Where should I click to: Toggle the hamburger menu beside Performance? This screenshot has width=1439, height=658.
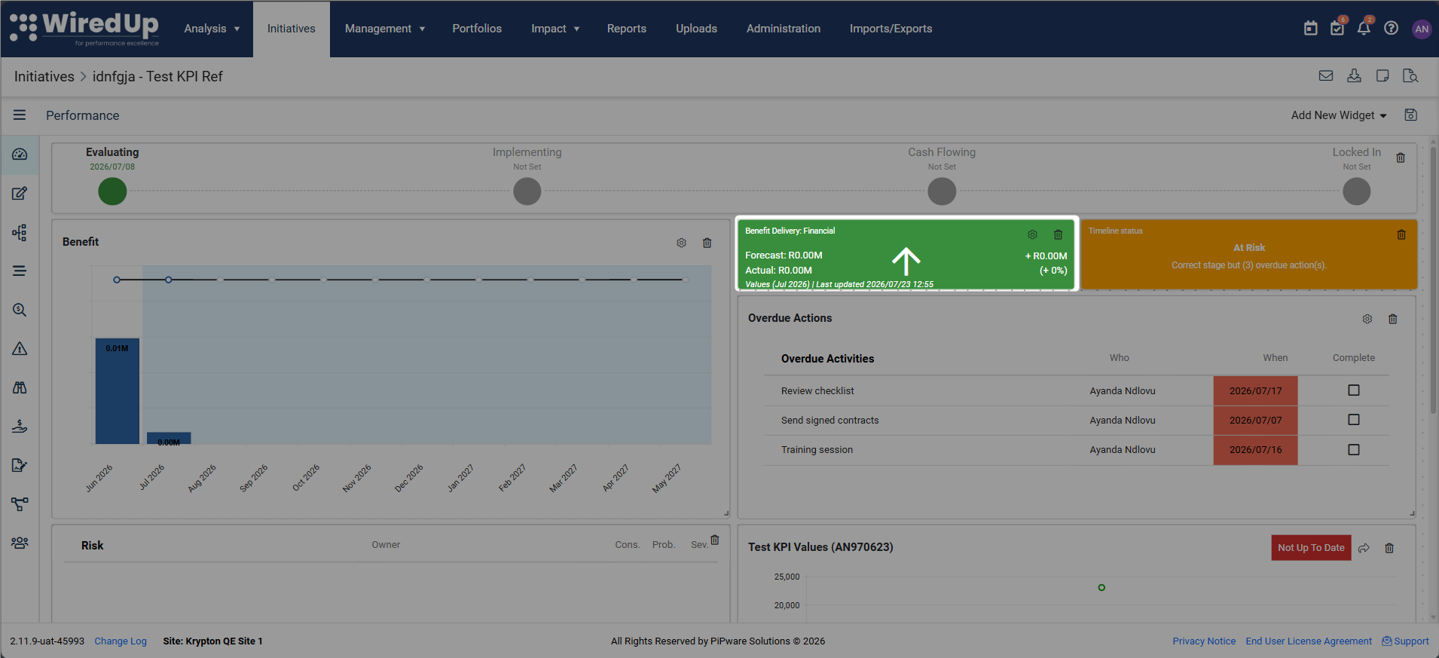coord(20,115)
